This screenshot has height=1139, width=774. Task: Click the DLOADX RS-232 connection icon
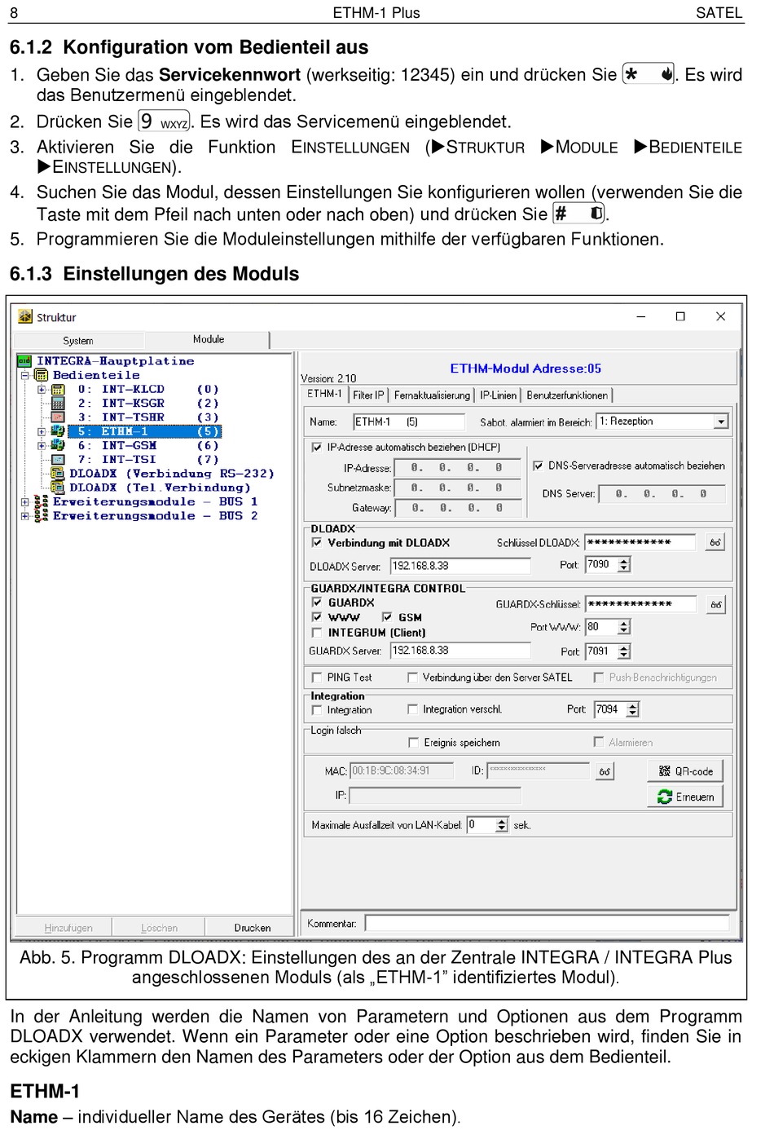[x=58, y=473]
